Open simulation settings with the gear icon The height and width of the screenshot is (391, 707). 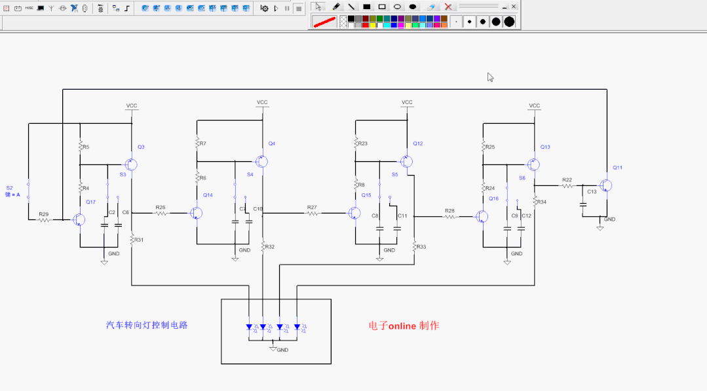coord(265,8)
